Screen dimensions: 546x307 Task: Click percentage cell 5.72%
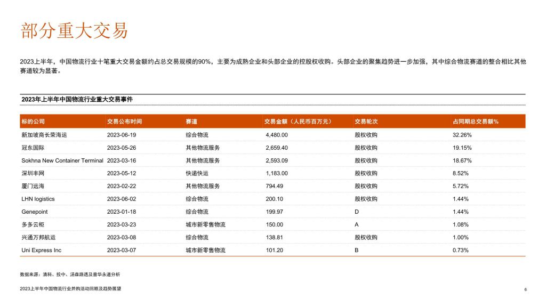[x=460, y=186]
